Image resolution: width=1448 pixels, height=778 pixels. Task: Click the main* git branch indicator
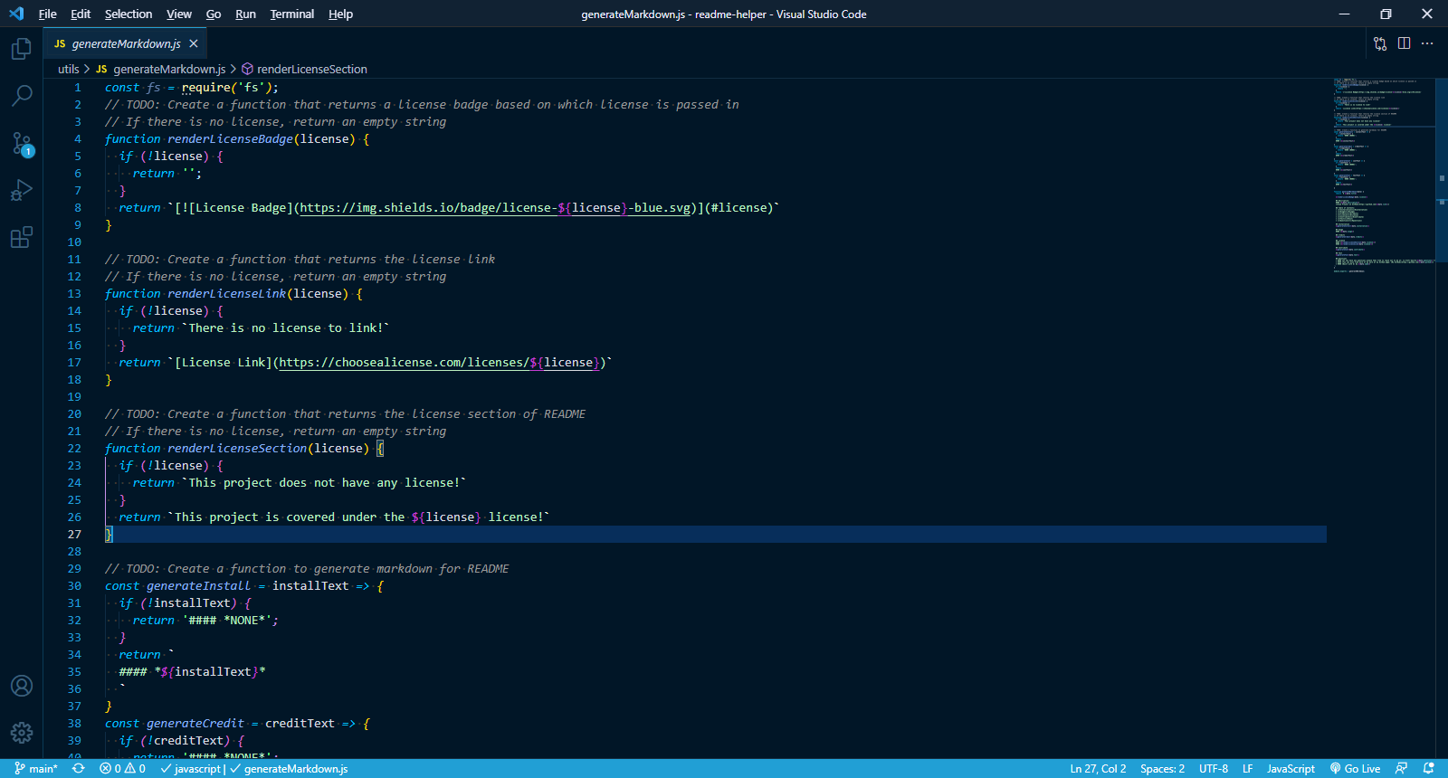click(36, 769)
